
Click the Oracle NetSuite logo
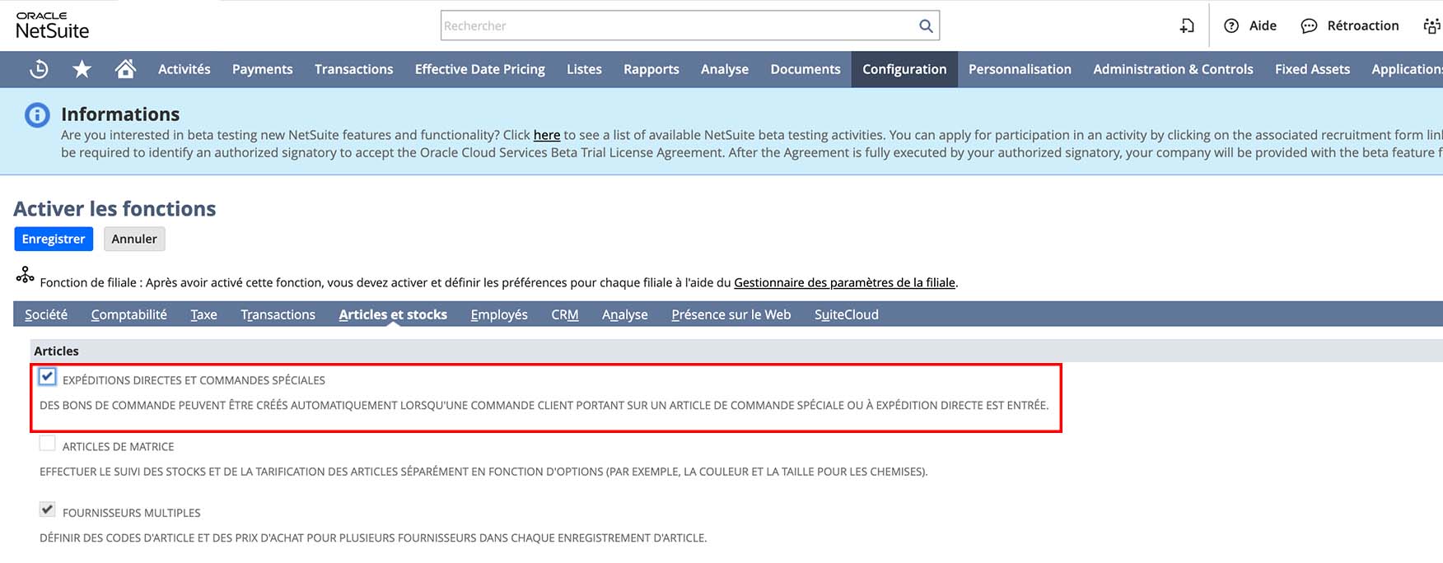52,26
